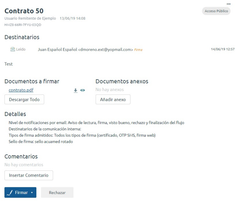Click the Contrato 50 title
The height and width of the screenshot is (204, 243).
click(x=24, y=11)
